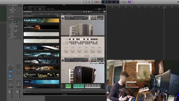Collapse the Track inspector disclosure triangle
Screen dimensions: 179x101
click(x=8, y=19)
